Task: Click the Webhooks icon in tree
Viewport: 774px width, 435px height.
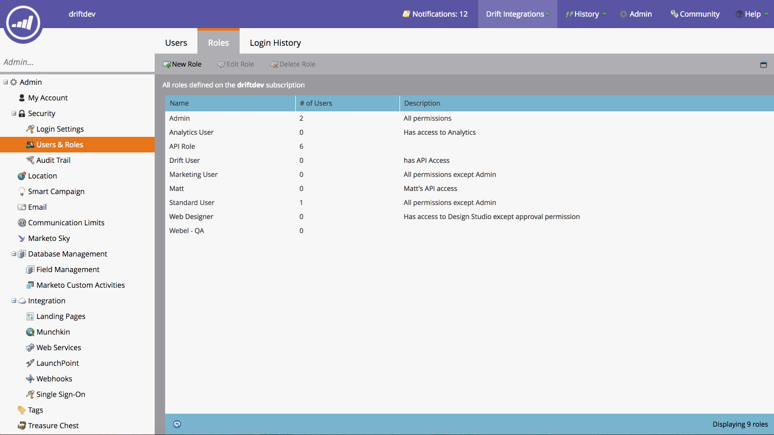Action: pyautogui.click(x=30, y=379)
